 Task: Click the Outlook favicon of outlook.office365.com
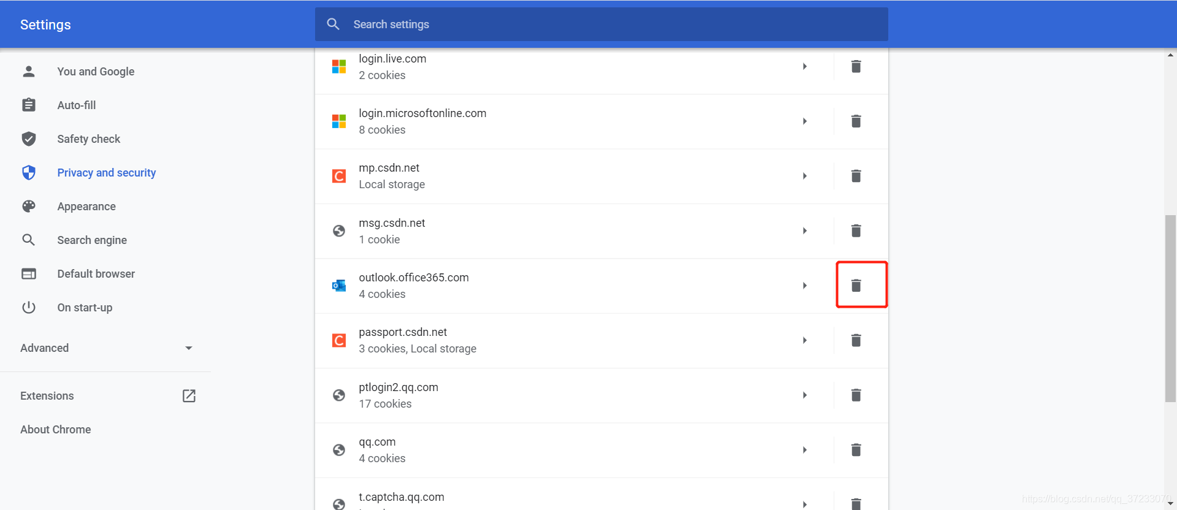(339, 286)
